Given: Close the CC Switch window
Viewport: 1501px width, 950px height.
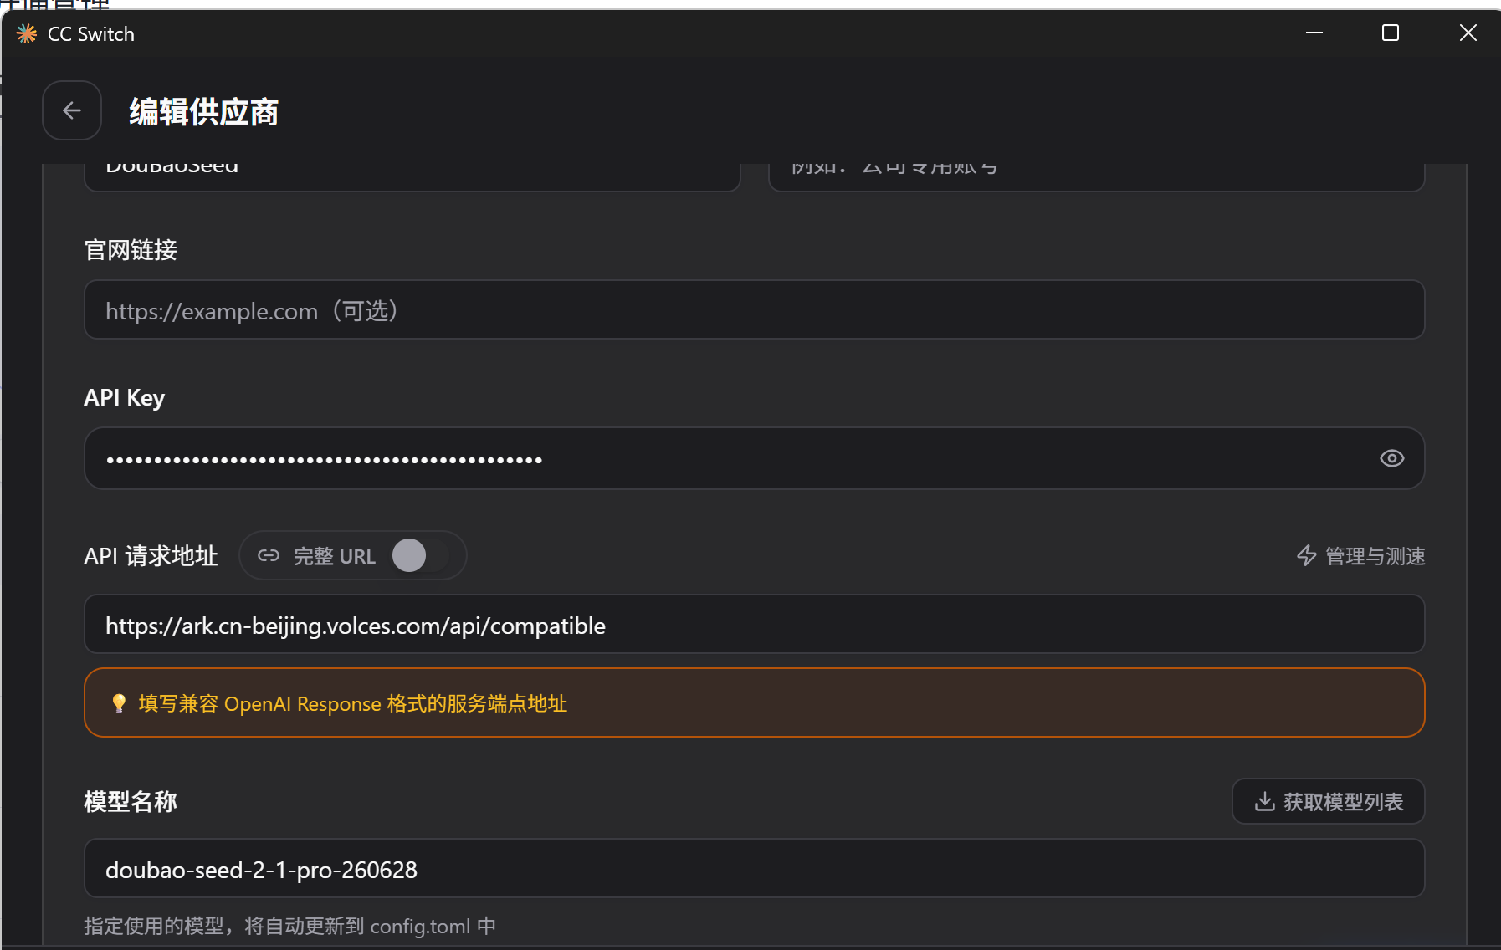Looking at the screenshot, I should [1468, 33].
